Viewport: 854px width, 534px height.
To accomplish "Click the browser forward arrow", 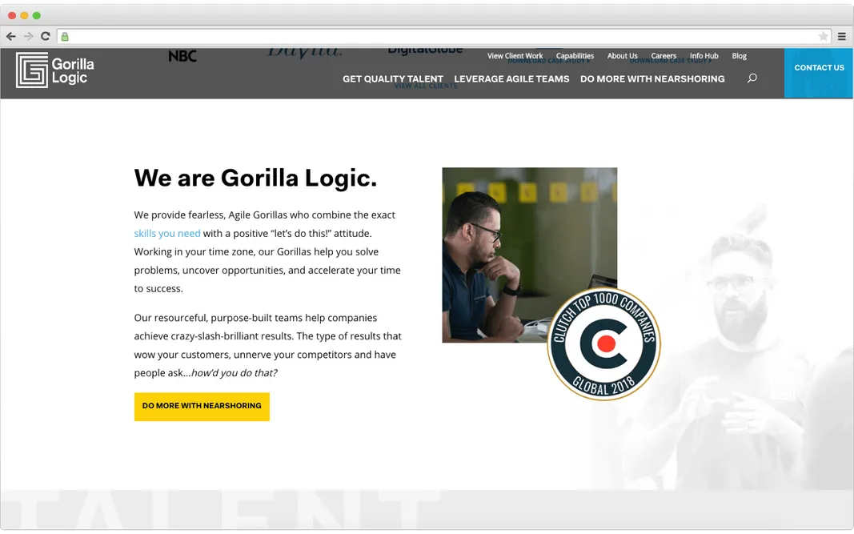I will pos(28,37).
